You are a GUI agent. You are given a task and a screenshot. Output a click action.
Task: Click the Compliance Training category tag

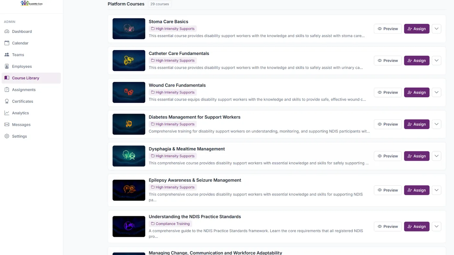170,224
